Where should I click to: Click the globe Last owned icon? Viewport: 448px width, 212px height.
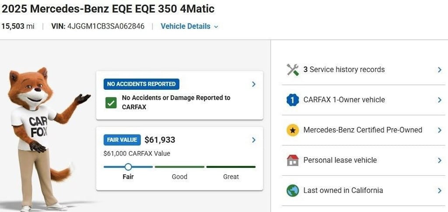click(x=293, y=191)
